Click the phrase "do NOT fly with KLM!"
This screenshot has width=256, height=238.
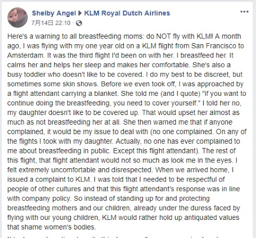[x=179, y=36]
